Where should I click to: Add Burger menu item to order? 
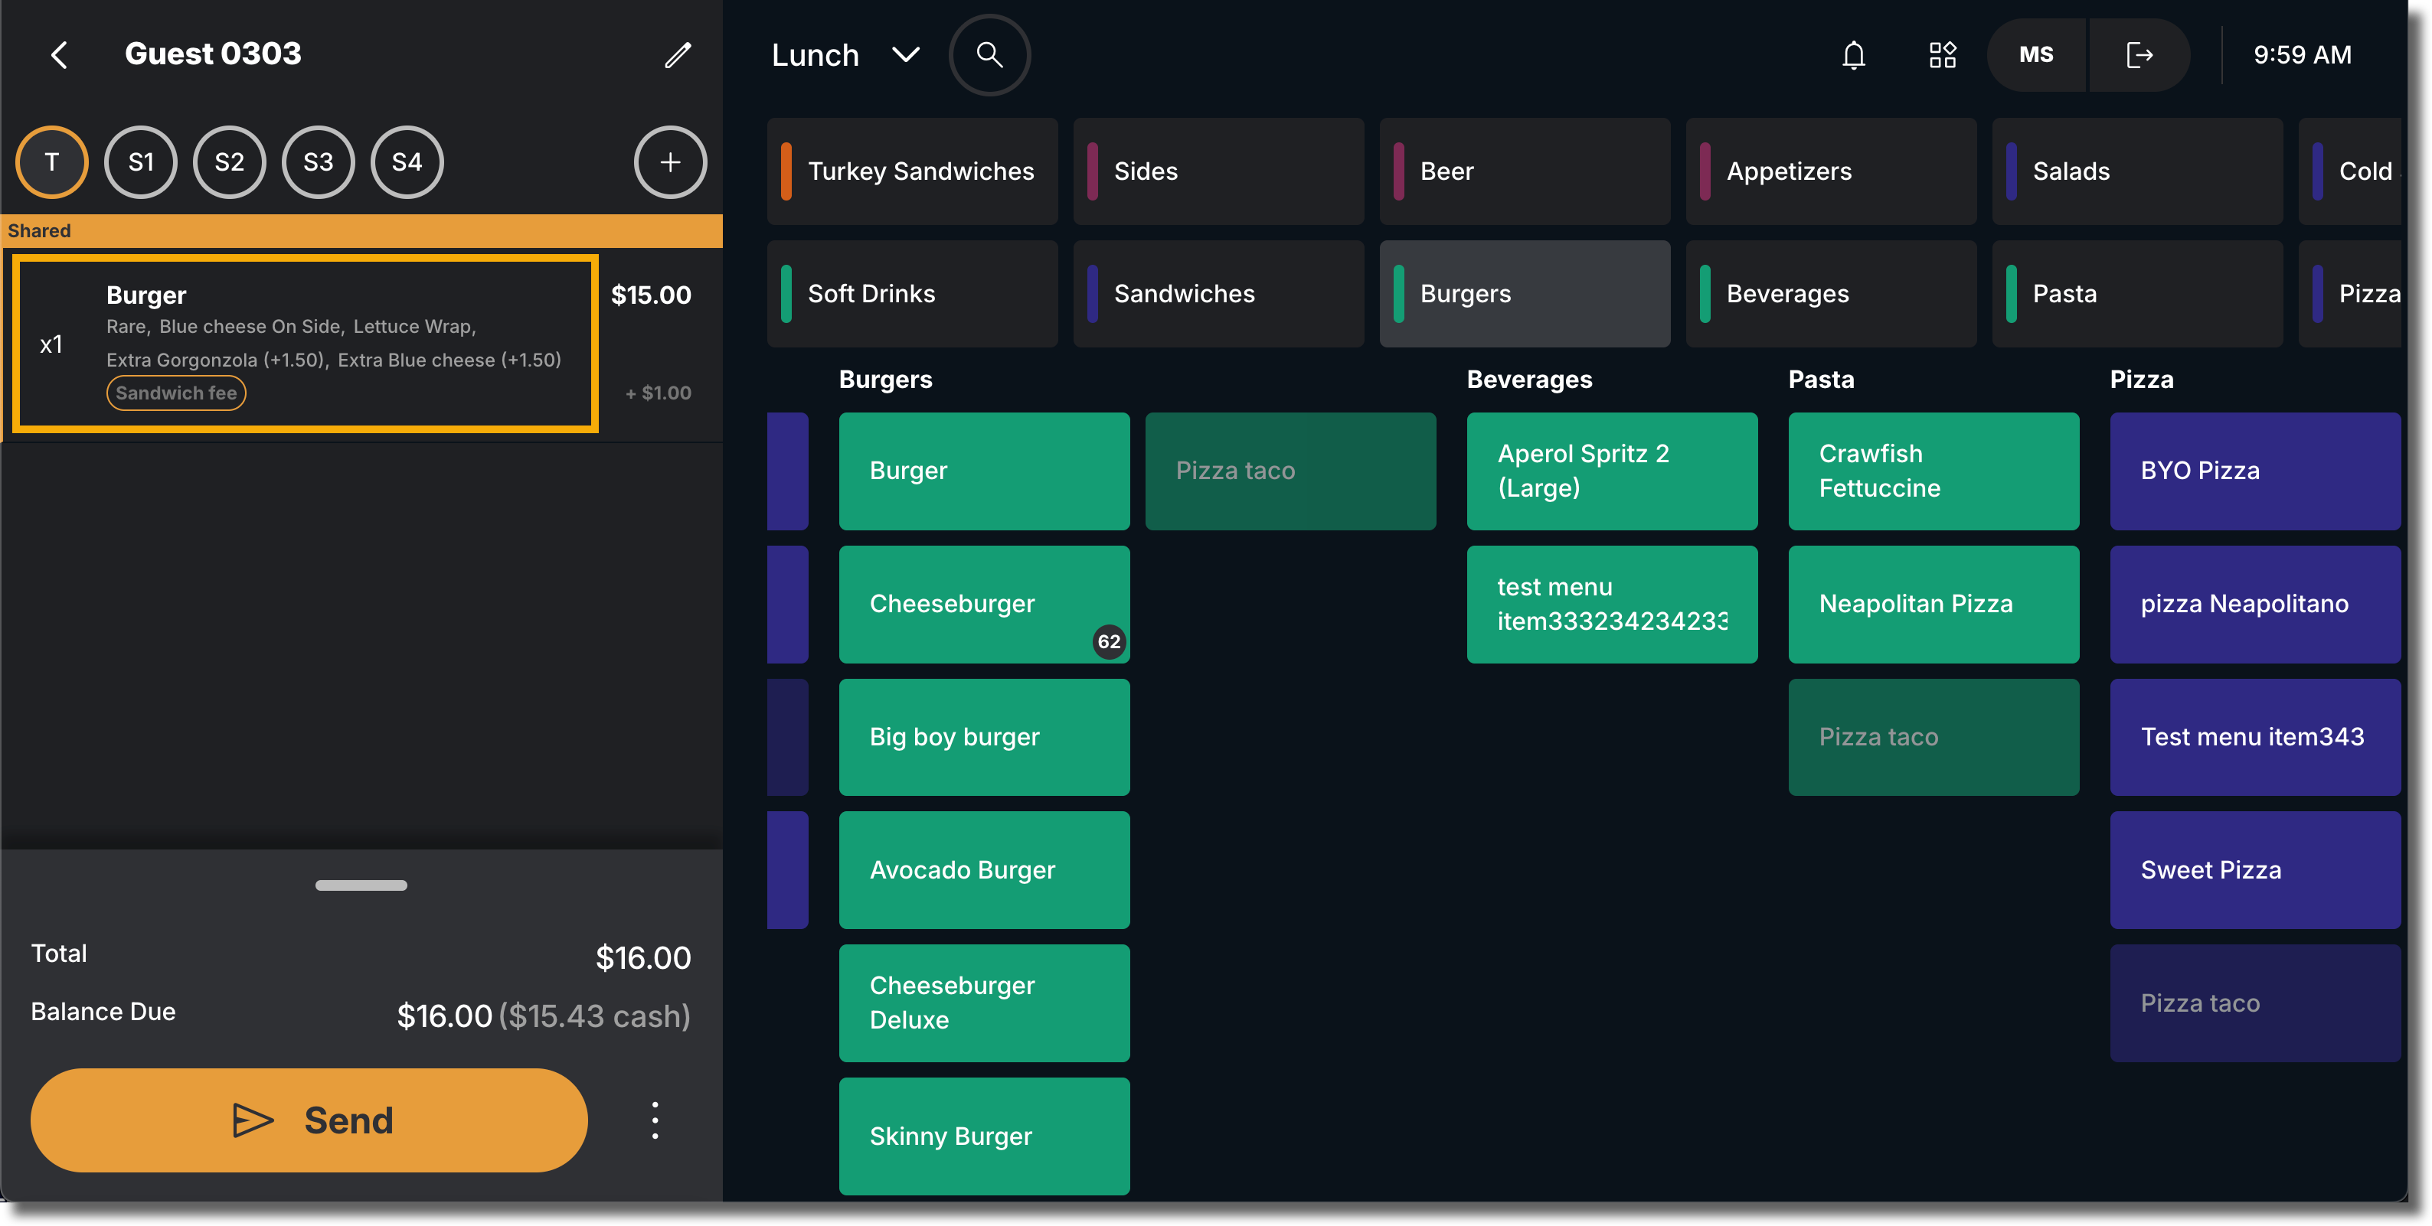[984, 471]
